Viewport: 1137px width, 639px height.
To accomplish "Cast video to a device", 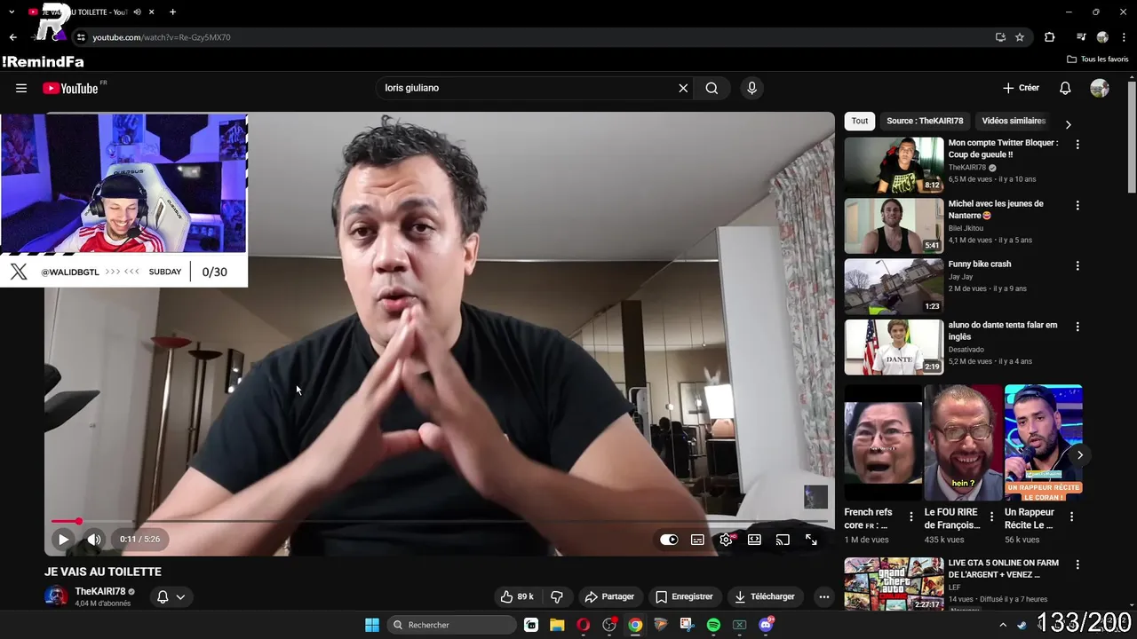I will (x=783, y=540).
